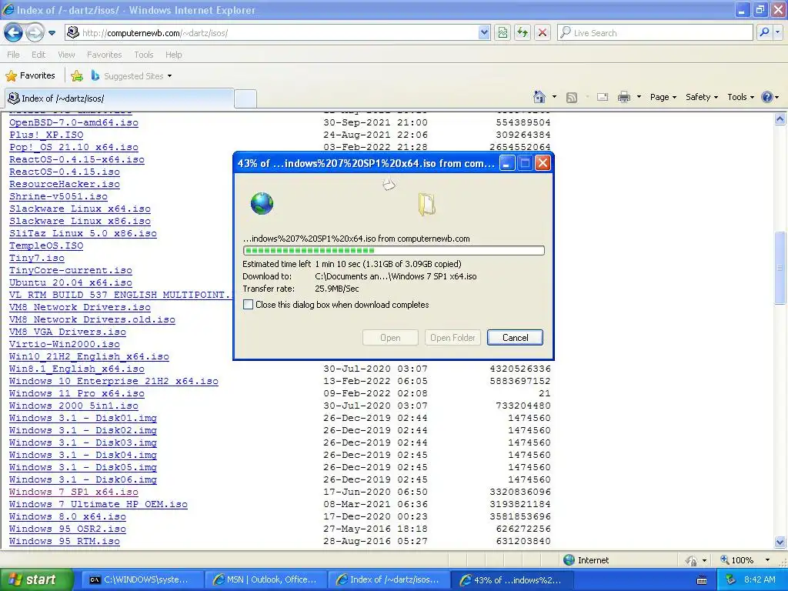Open the Safety command bar menu
Screen dimensions: 788x591
pyautogui.click(x=702, y=97)
